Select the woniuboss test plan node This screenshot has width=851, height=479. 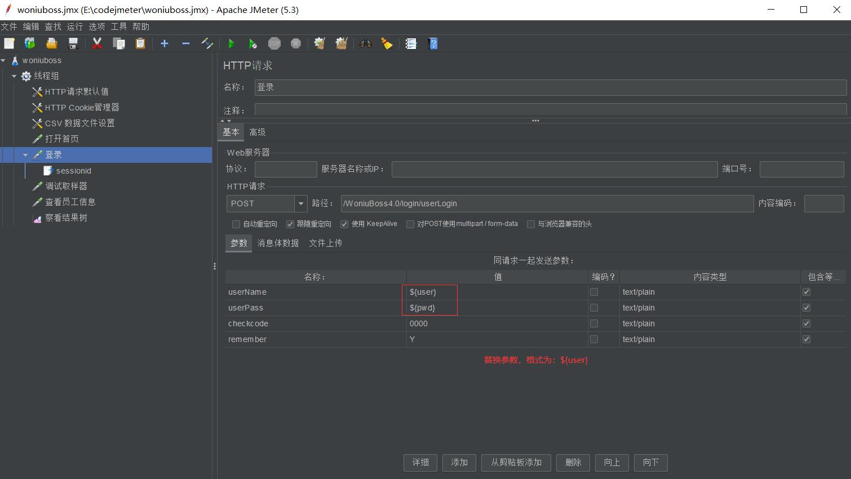coord(42,60)
